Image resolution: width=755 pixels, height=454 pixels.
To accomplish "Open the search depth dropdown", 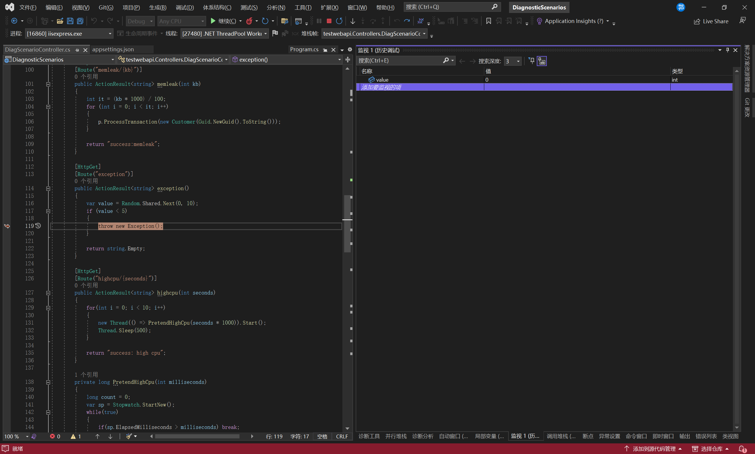I will (x=518, y=61).
